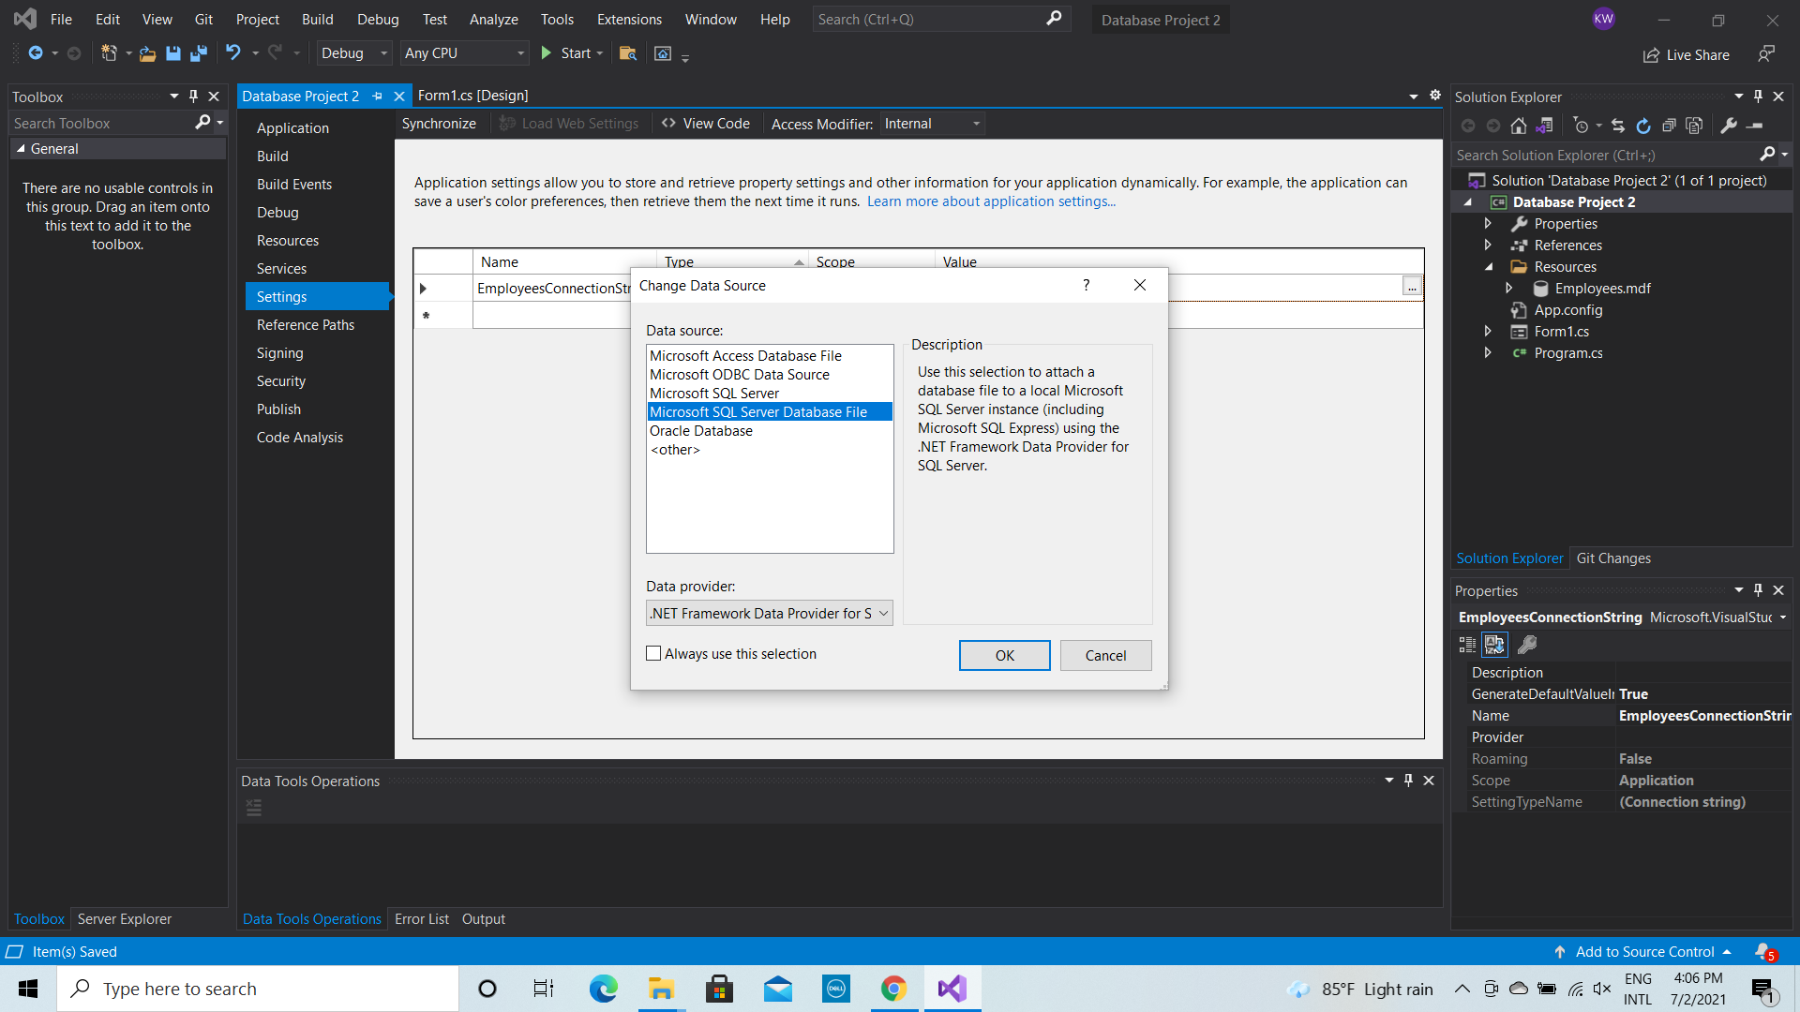Open the Extensions menu
1800x1012 pixels.
click(628, 20)
